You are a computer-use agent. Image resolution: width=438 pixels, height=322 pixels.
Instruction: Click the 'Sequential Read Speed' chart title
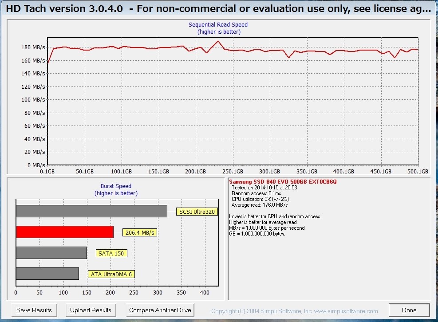pos(218,24)
